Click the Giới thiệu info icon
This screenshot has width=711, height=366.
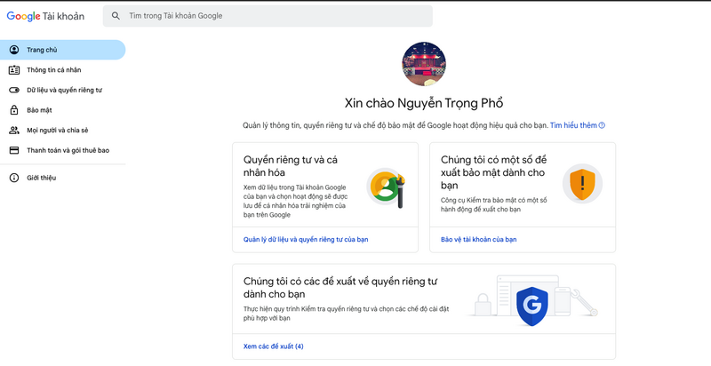13,178
